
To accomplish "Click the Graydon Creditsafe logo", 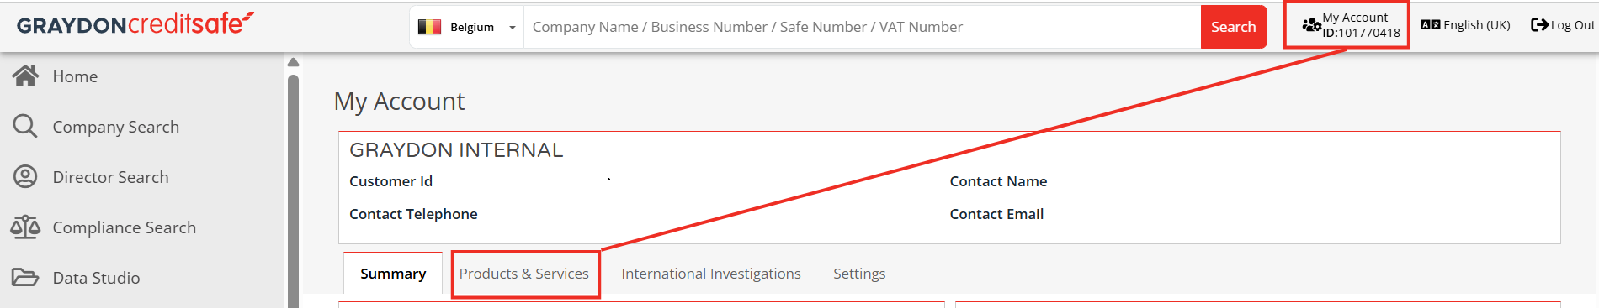I will [x=135, y=23].
